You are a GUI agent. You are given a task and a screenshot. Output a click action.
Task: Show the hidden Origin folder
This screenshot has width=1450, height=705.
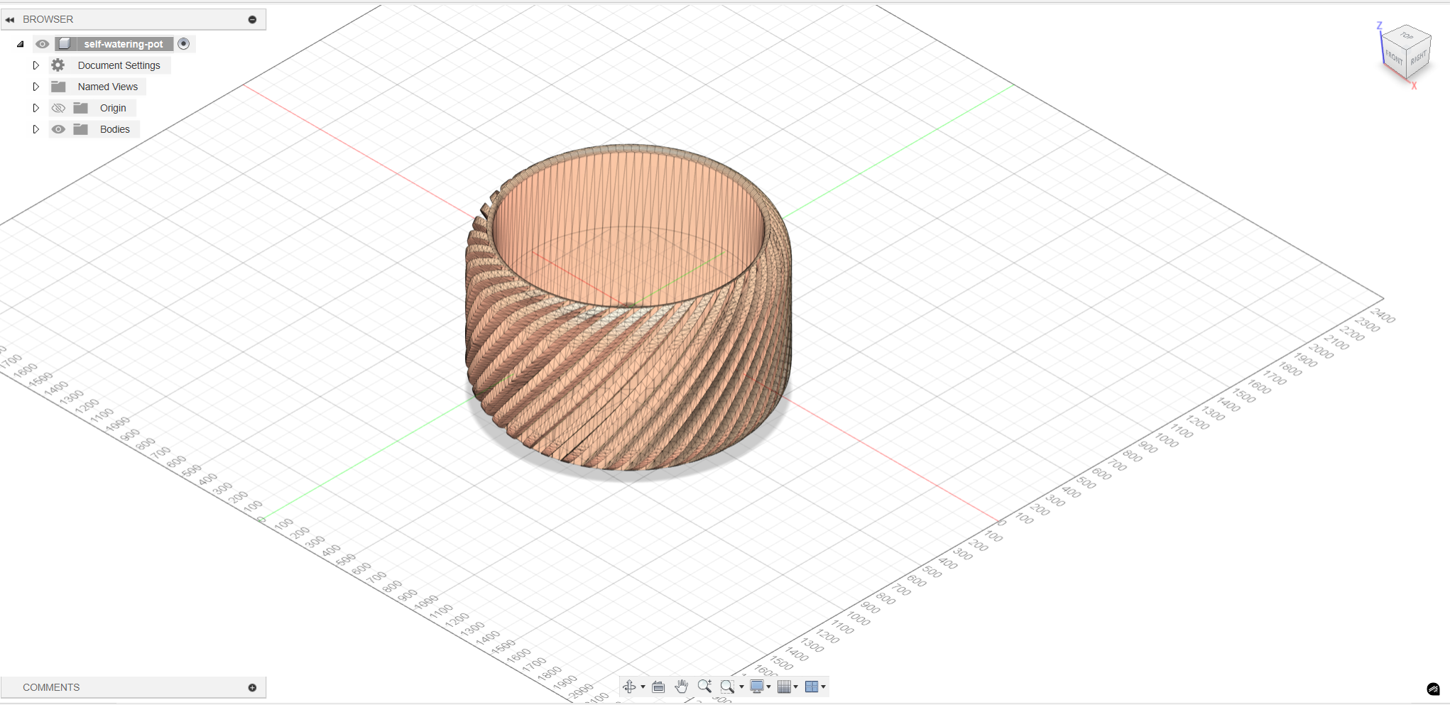(x=58, y=108)
